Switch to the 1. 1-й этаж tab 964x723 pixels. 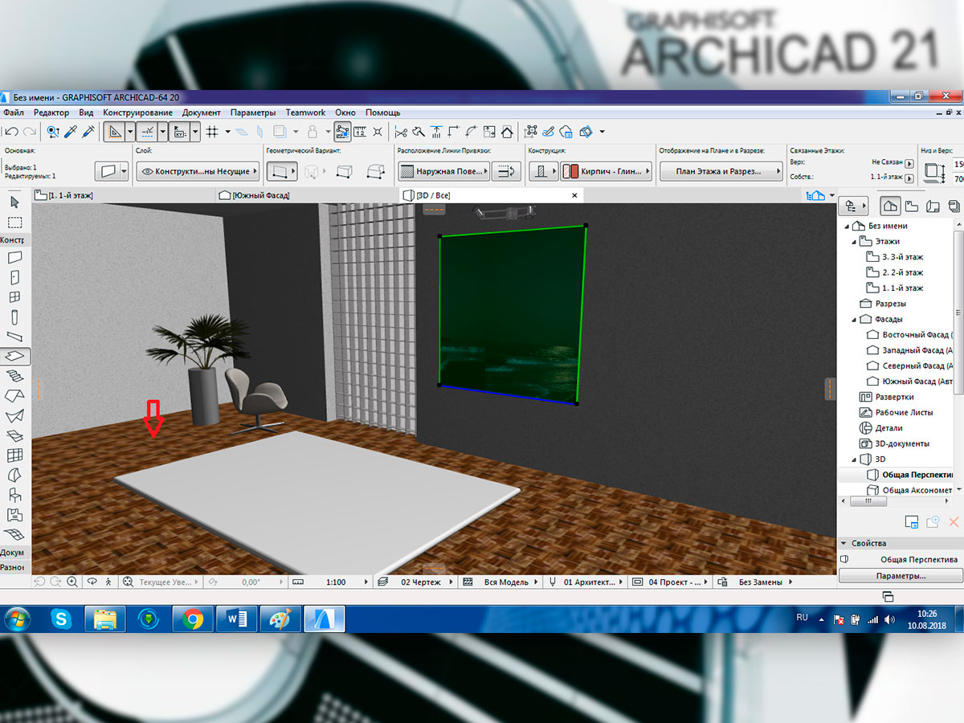[125, 195]
